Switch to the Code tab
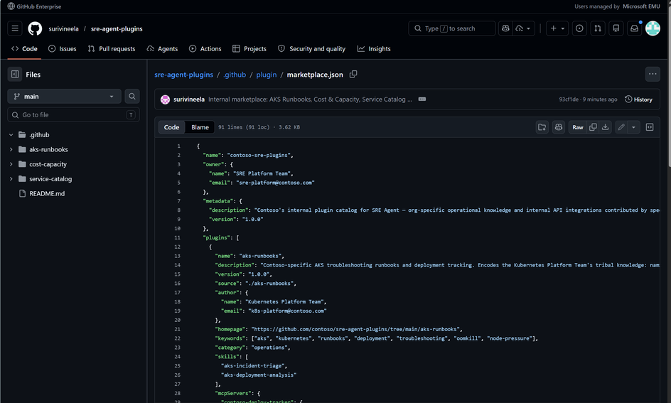Image resolution: width=671 pixels, height=403 pixels. pos(24,49)
